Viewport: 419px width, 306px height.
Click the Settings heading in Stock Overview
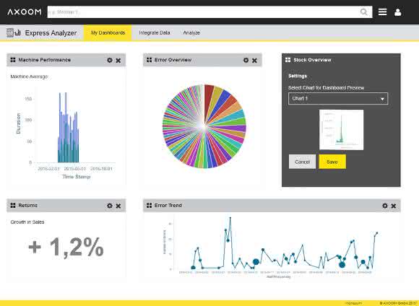pyautogui.click(x=298, y=76)
